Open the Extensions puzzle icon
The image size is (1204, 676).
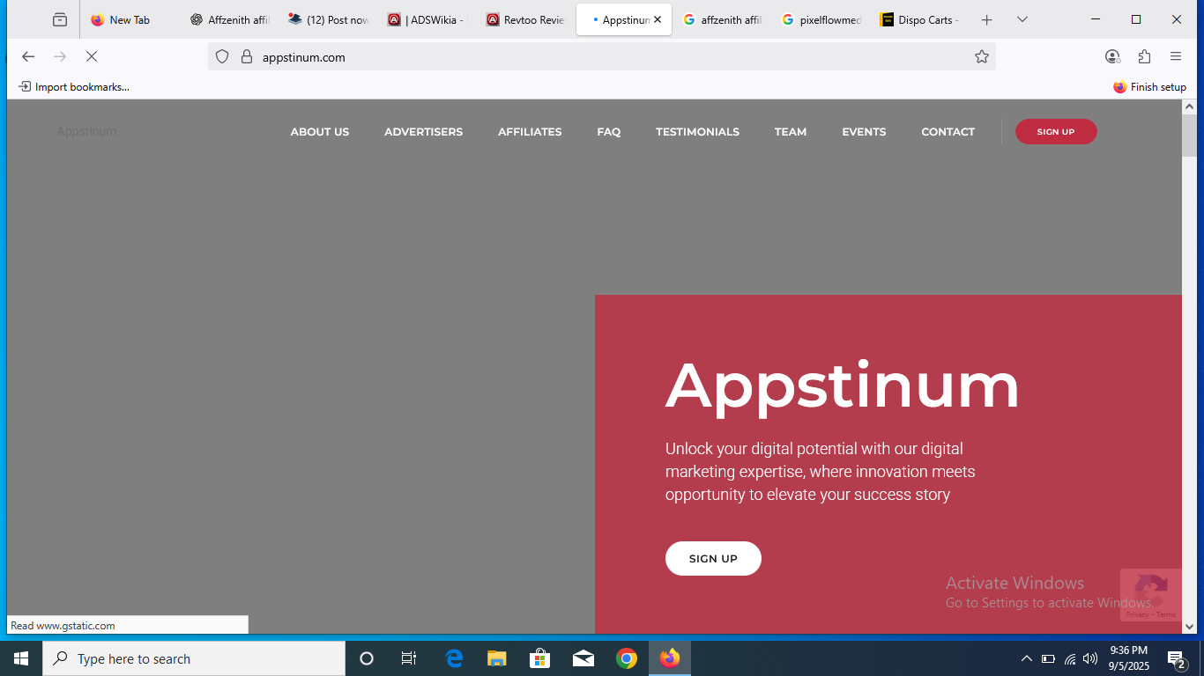1144,57
